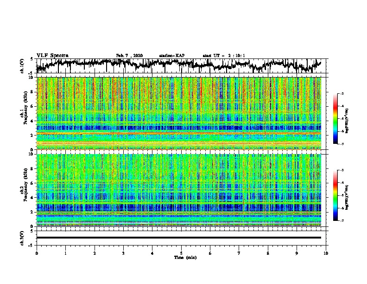Click the ch.1 colorbar 'log(PSD)(V²/Hz)' label
The image size is (367, 284).
(347, 121)
